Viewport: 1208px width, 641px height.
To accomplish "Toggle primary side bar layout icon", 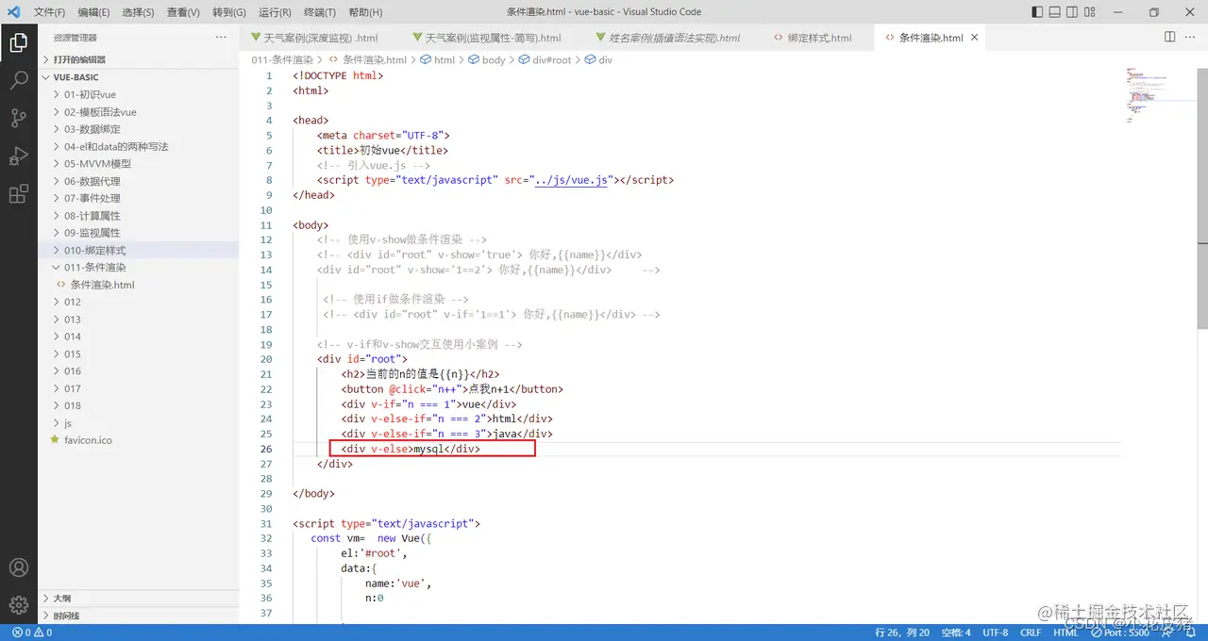I will 1038,12.
